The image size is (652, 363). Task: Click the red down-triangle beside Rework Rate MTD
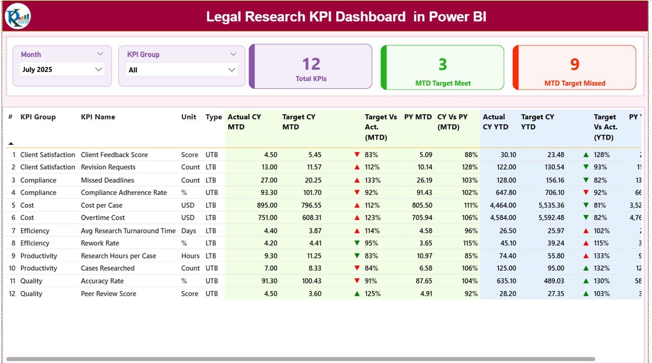357,243
